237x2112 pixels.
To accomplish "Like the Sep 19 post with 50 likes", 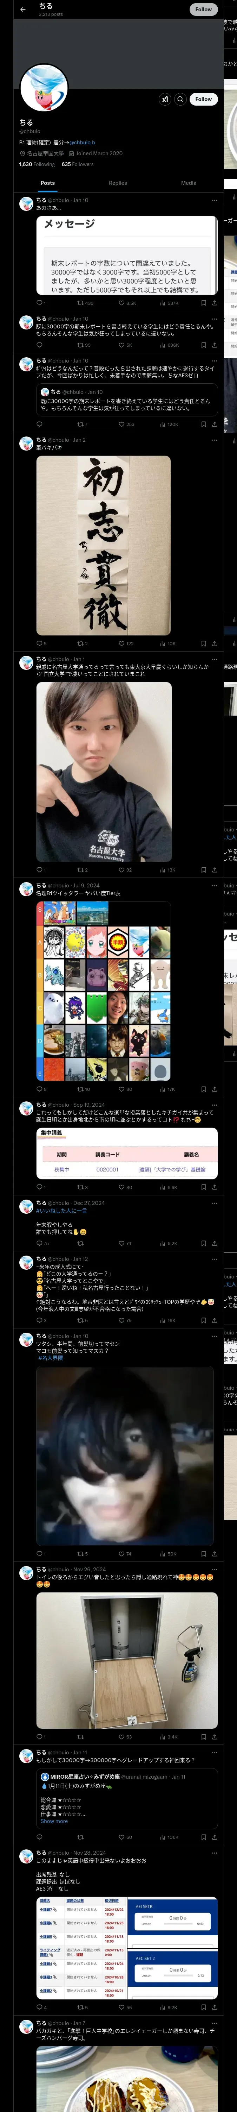I will [125, 1187].
